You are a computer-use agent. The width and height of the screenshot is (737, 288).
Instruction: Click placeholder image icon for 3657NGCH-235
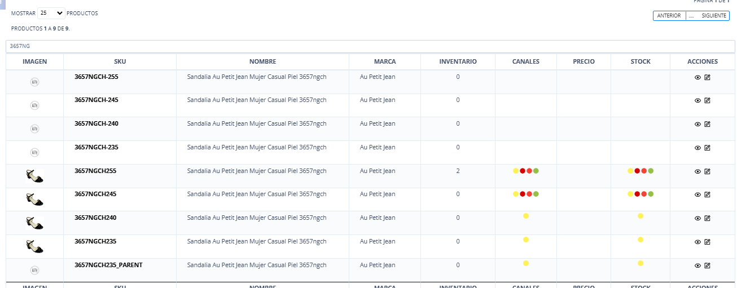pos(34,153)
